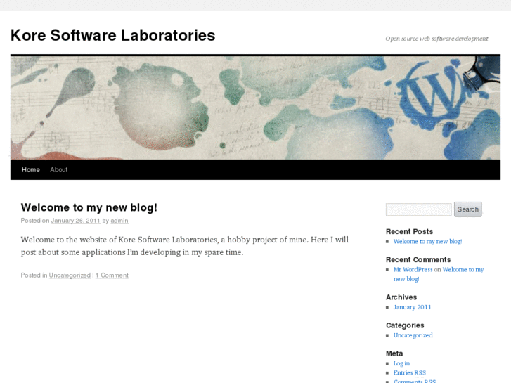Screen dimensions: 511x383
Task: Open the January 2011 archive
Action: [412, 307]
